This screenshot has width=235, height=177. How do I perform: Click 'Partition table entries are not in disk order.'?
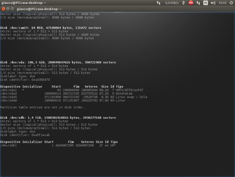pos(42,108)
